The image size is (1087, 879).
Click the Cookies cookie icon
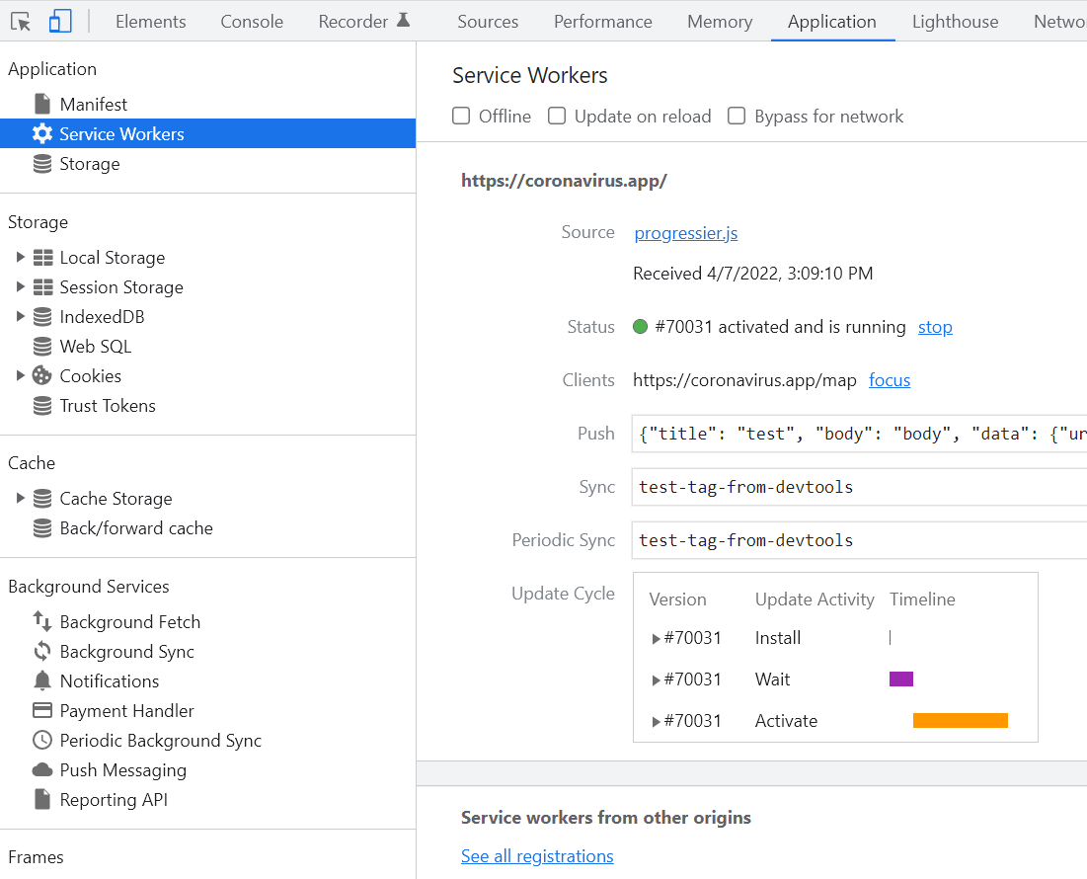click(42, 375)
